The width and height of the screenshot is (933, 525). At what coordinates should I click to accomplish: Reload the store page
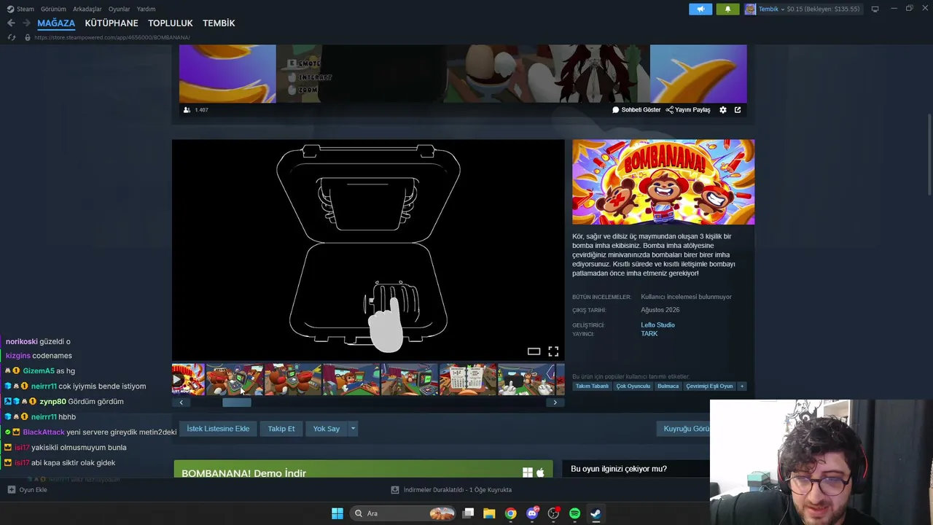12,37
